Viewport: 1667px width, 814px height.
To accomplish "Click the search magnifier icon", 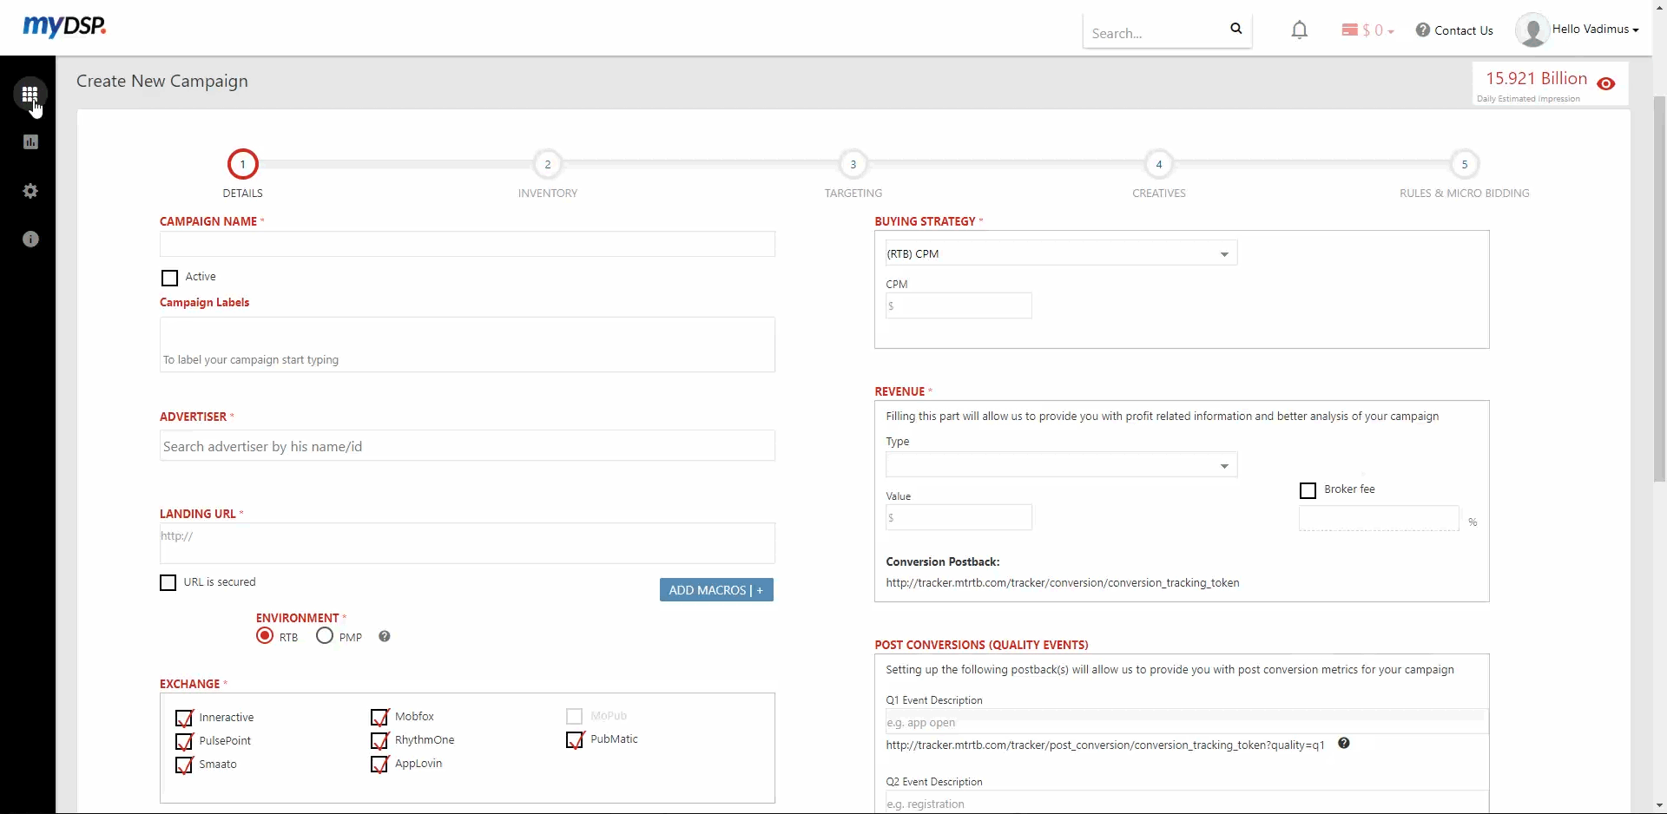I will [x=1236, y=30].
